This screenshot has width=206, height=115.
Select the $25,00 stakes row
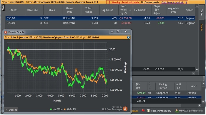point(100,23)
